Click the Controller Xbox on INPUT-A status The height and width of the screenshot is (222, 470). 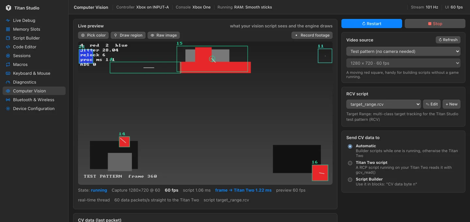click(x=143, y=7)
